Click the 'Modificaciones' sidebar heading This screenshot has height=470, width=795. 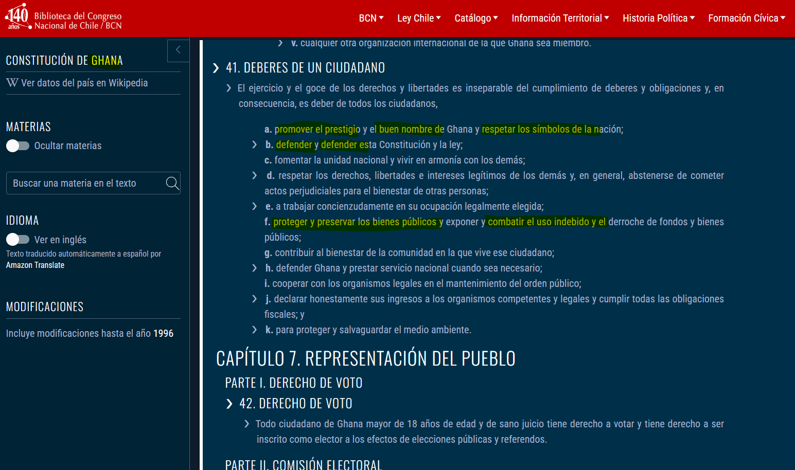coord(45,307)
